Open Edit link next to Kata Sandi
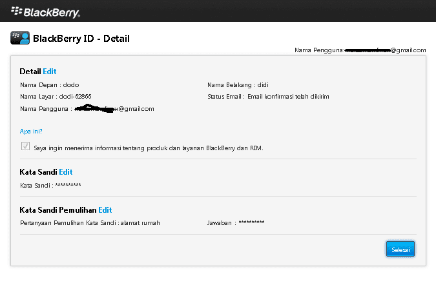Viewport: 436px width, 283px height. pyautogui.click(x=66, y=172)
